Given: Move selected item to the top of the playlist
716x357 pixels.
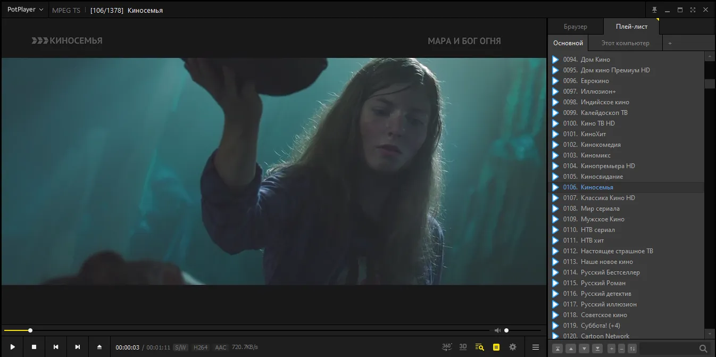Looking at the screenshot, I should tap(557, 349).
